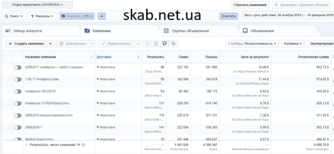The image size is (334, 154).
Task: Check the box for campaign 26082016-1
Action: (x=7, y=127)
